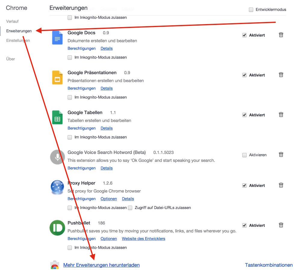301x270 pixels.
Task: Delete Google Präsentationen via trash icon
Action: 281,75
